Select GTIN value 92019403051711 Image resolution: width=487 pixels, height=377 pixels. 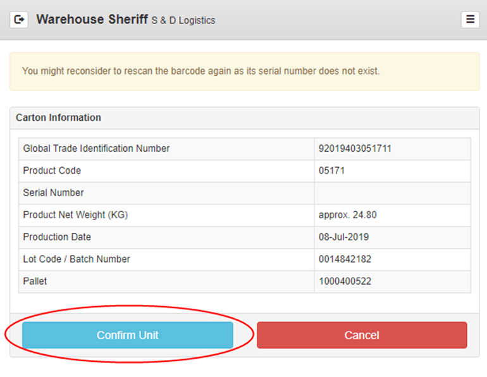tap(354, 149)
